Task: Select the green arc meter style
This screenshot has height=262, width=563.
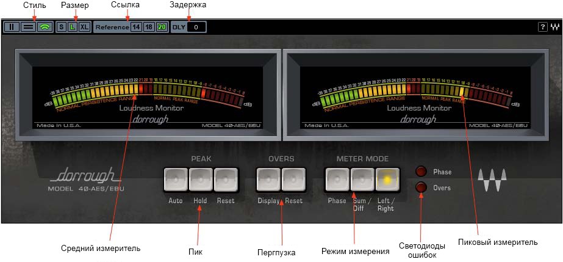Action: (44, 27)
